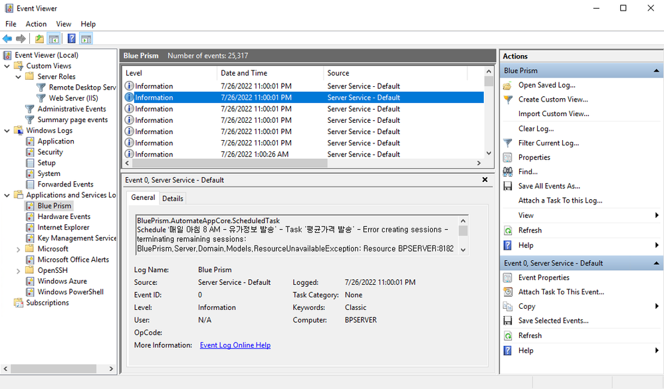Expand the Microsoft folder node
The image size is (664, 389).
point(19,249)
